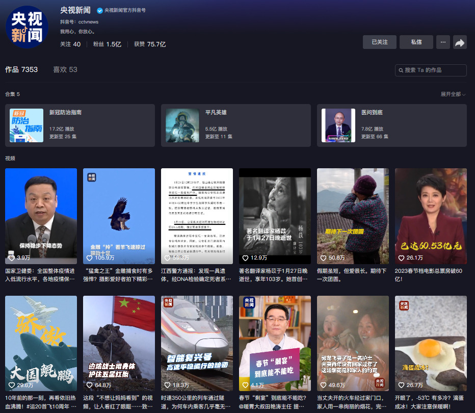
Task: Click the 新冠防治指南 collection cover image
Action: click(27, 125)
